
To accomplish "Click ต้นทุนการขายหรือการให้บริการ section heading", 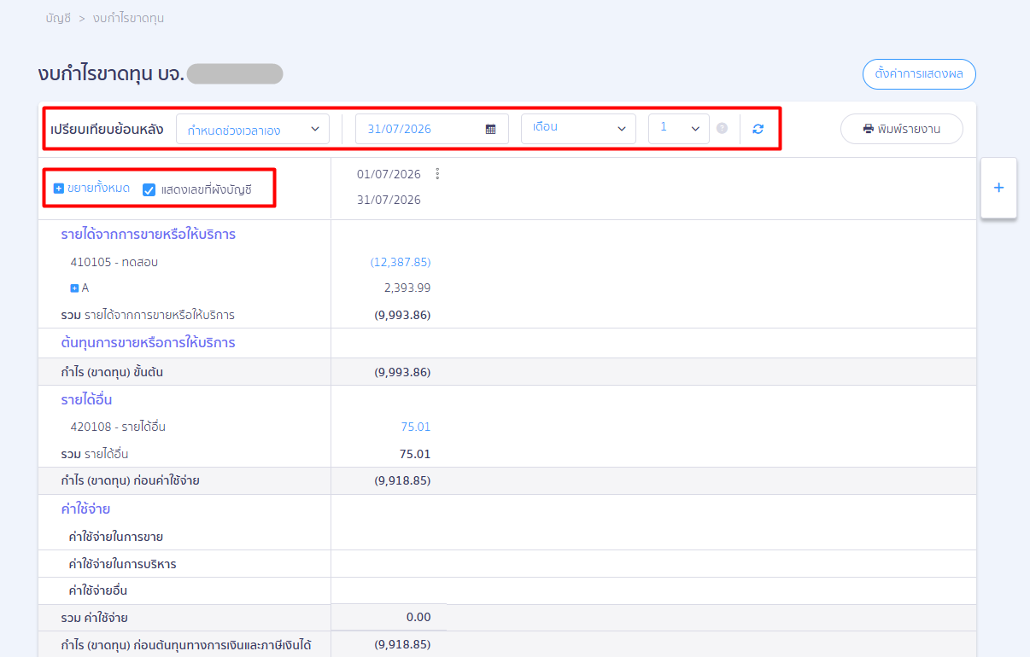I will [x=148, y=343].
